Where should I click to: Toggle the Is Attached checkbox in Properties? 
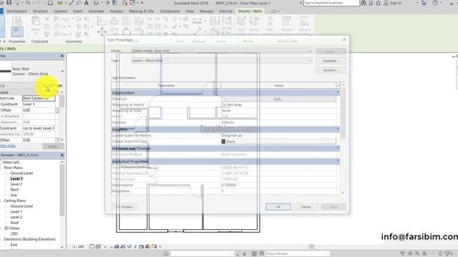tap(25, 116)
